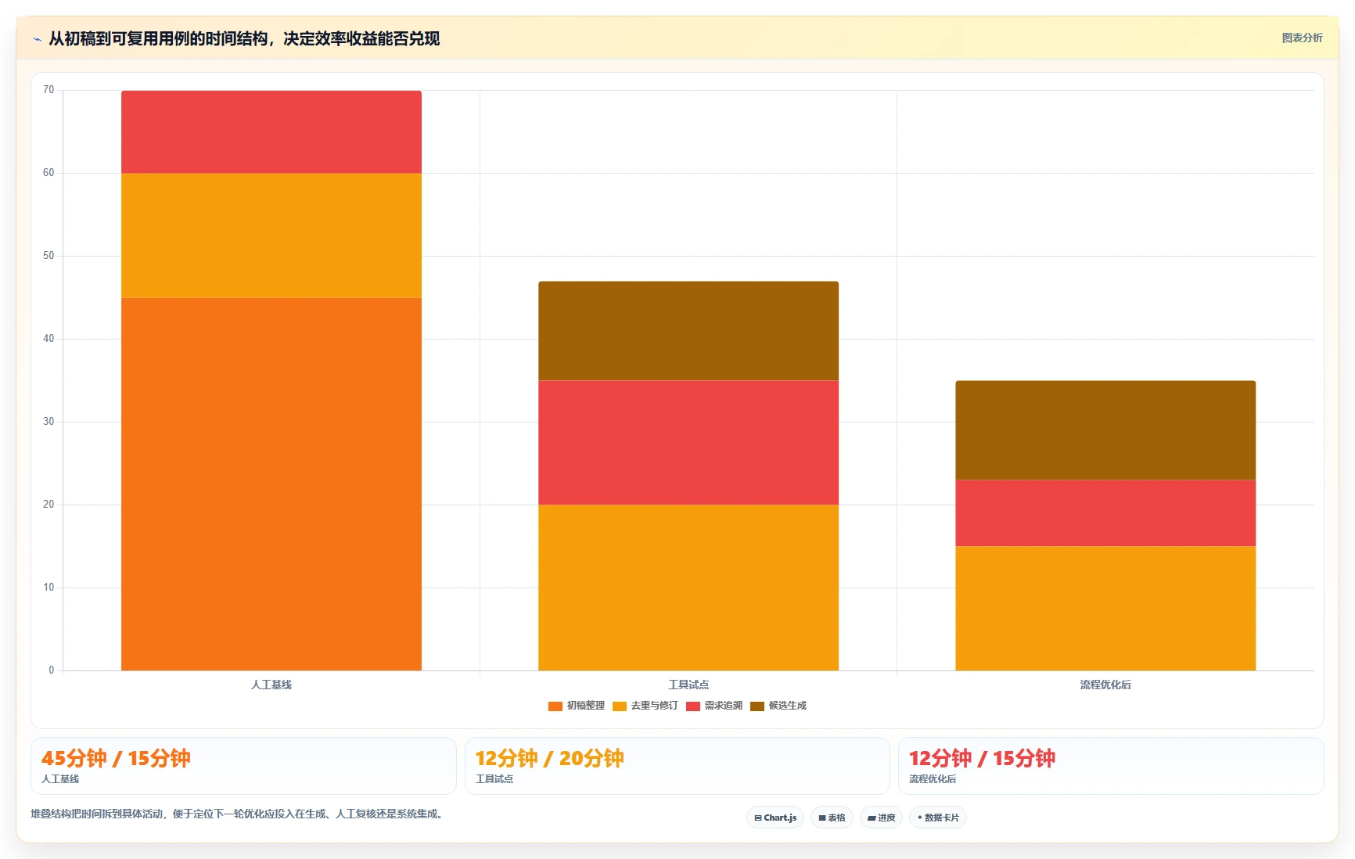Click the 流程优化后 caption in the third stat card
This screenshot has width=1355, height=859.
click(x=933, y=779)
